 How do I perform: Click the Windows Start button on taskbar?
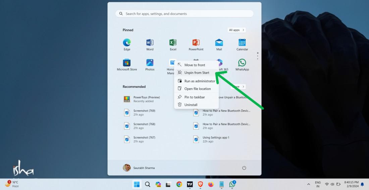pos(137,184)
